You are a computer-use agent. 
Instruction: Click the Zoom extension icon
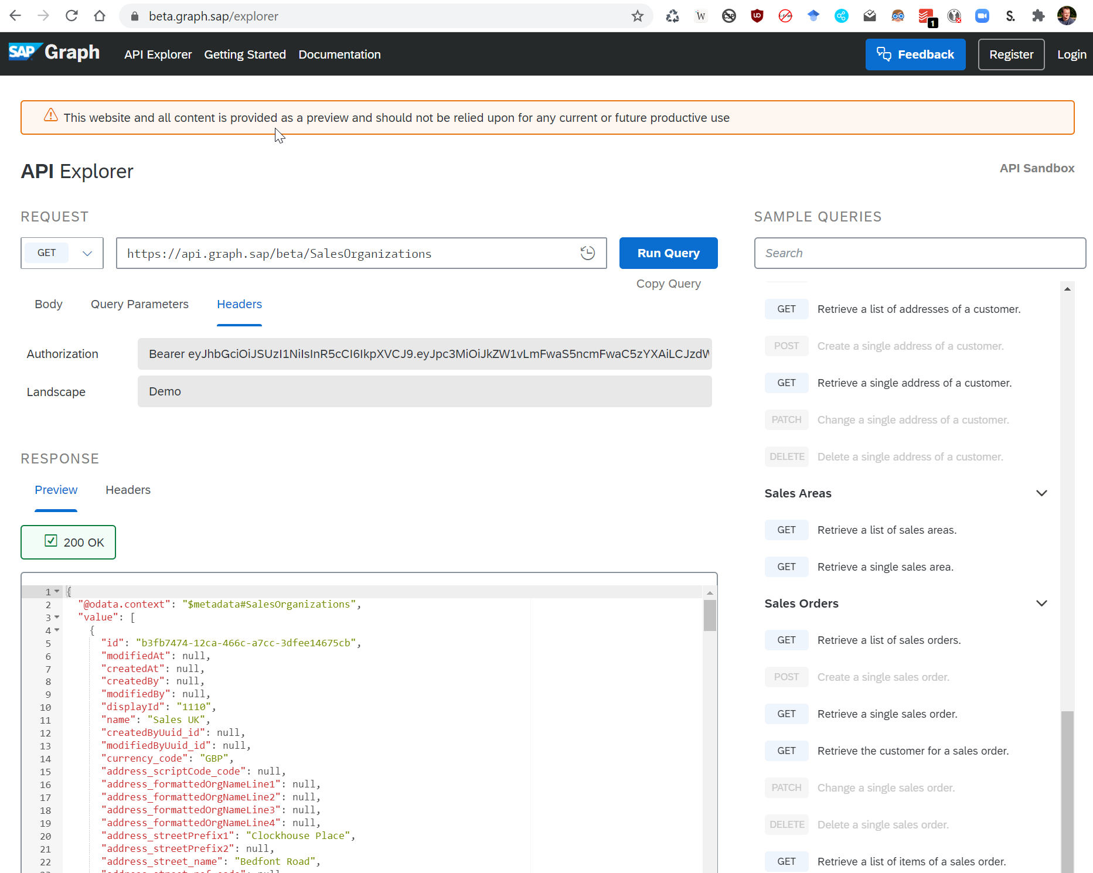coord(982,16)
